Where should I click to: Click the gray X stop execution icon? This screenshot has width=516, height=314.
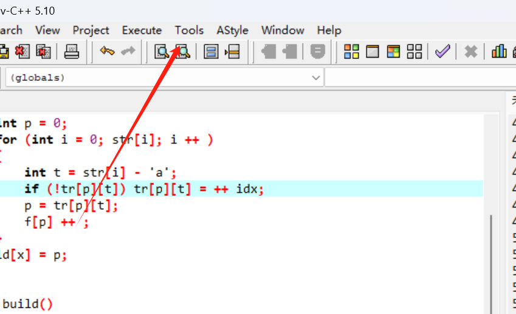pos(470,52)
